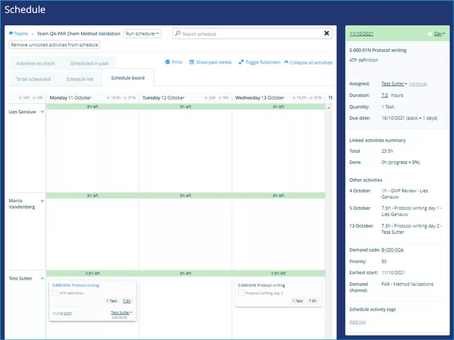
Task: Collapse the Tess Sutter row
Action: click(42, 278)
